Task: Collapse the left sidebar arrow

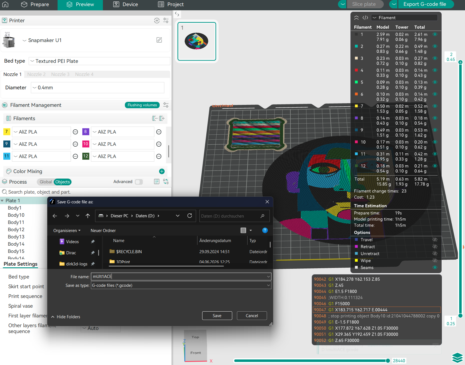Action: 177,14
